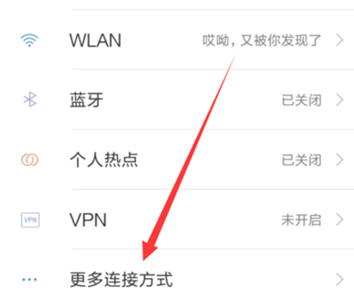
Task: Tap the hotspot 已关闭 status text
Action: pos(301,160)
